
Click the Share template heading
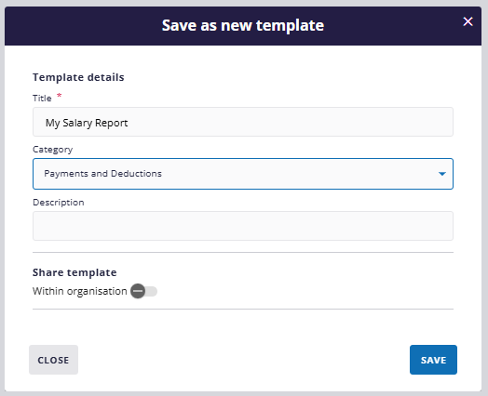(x=75, y=272)
